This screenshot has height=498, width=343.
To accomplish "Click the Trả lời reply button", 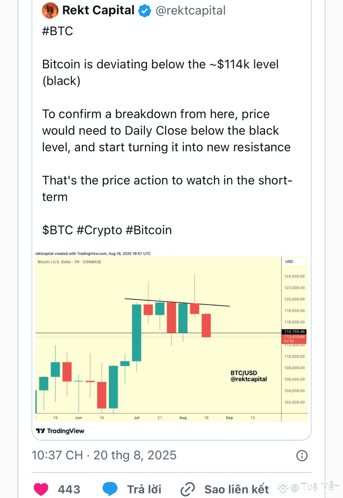I will coord(144,489).
